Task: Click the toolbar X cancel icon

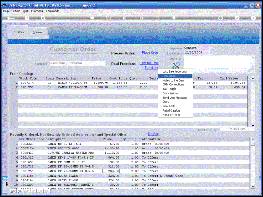Action: (253, 18)
